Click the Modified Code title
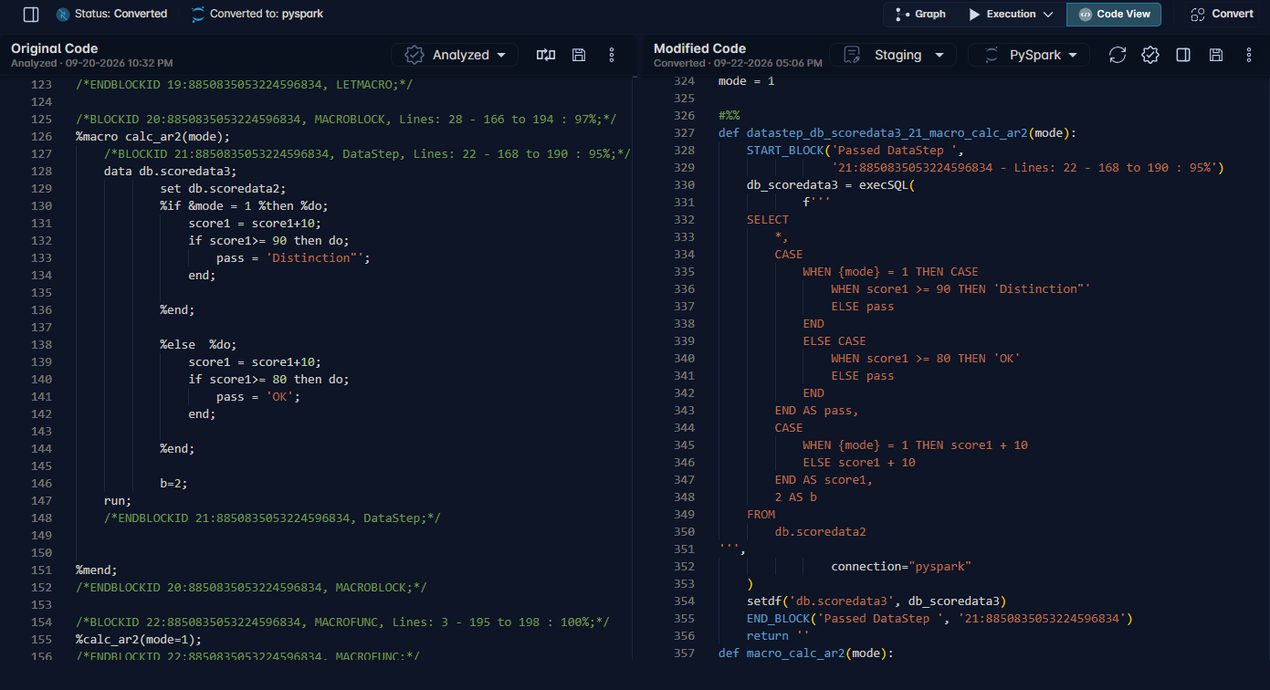1270x690 pixels. (699, 48)
